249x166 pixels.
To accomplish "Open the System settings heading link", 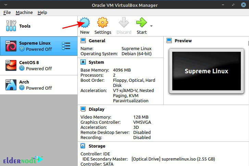I will click(96, 62).
